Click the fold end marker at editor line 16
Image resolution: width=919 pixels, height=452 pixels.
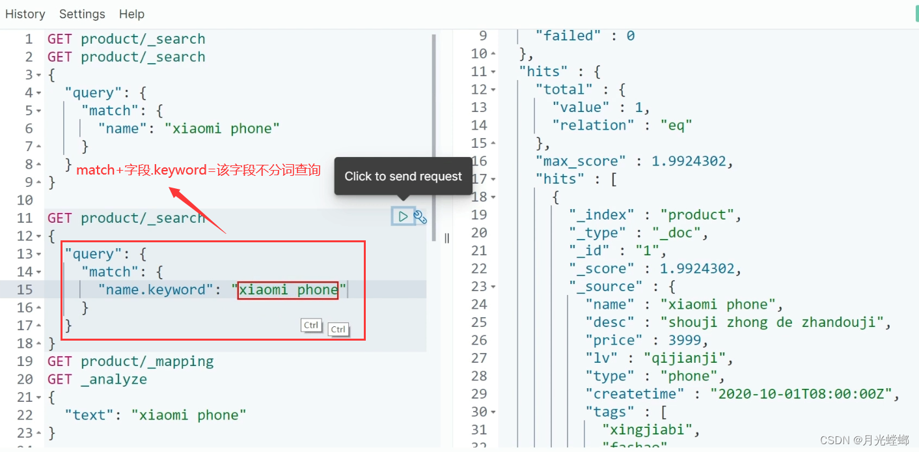click(38, 308)
